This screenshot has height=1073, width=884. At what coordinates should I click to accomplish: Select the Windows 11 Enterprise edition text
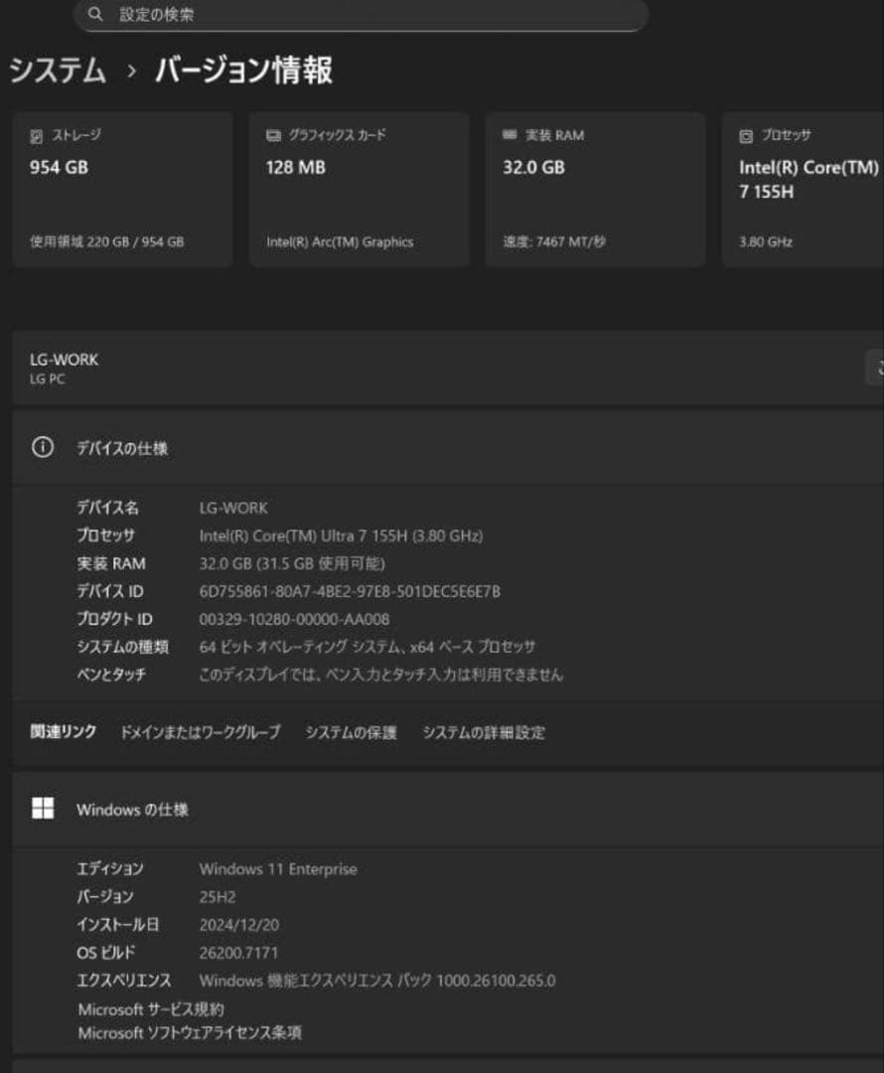(278, 869)
